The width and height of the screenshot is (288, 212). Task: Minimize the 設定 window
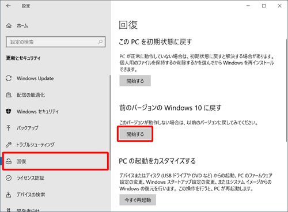(x=248, y=6)
